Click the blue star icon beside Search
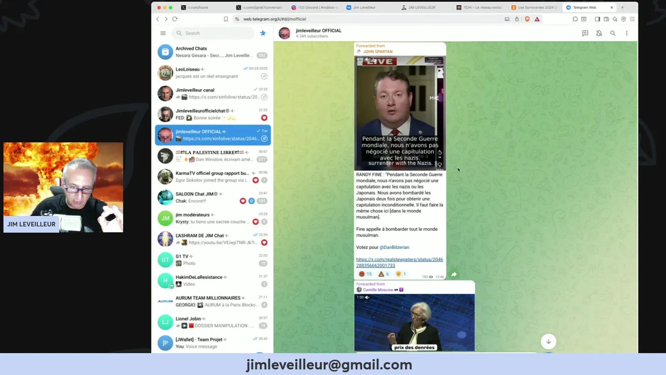The width and height of the screenshot is (666, 375). (263, 33)
